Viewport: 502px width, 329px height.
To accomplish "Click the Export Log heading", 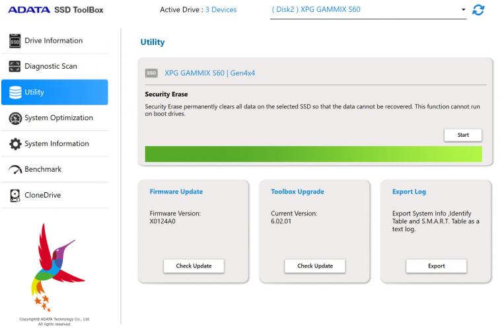I will pos(409,192).
